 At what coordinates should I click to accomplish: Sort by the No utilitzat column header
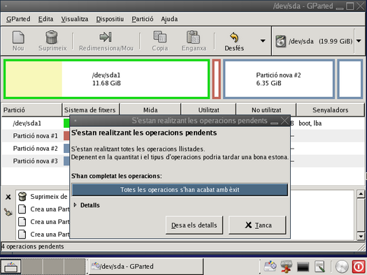(266, 110)
